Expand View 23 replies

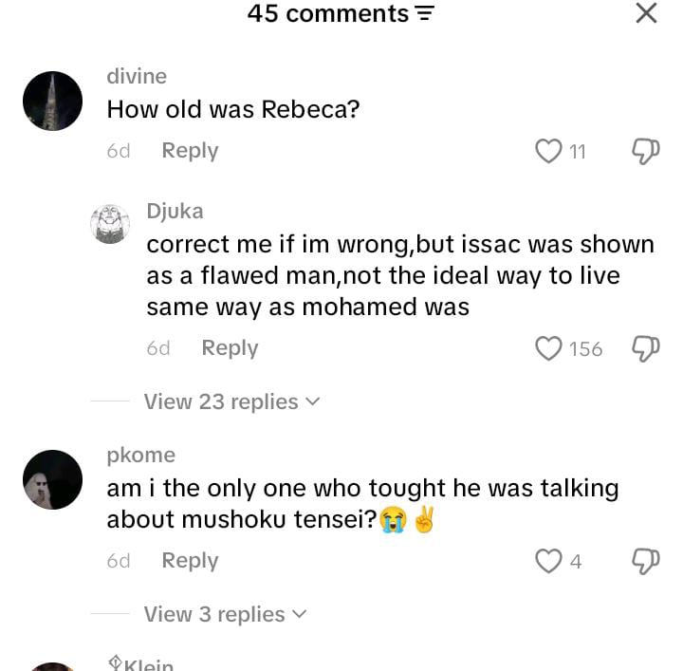(x=231, y=401)
